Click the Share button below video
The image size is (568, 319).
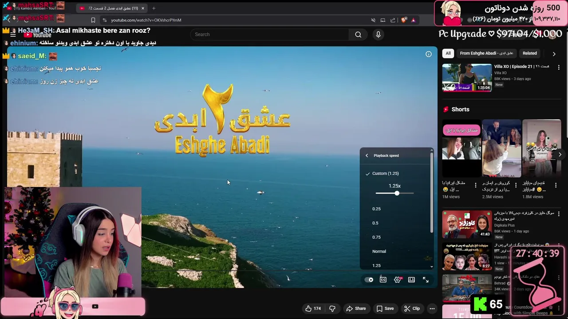pos(356,308)
